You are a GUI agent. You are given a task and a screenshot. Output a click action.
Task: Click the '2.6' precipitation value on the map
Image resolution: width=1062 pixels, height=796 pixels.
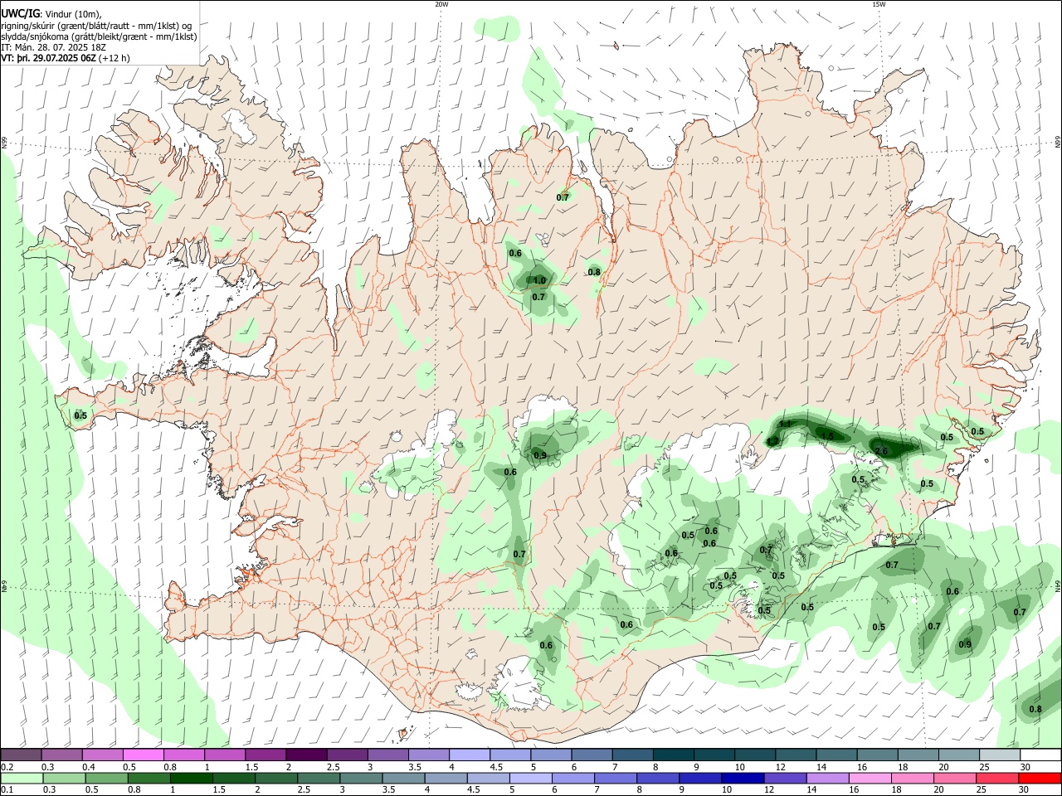(882, 451)
